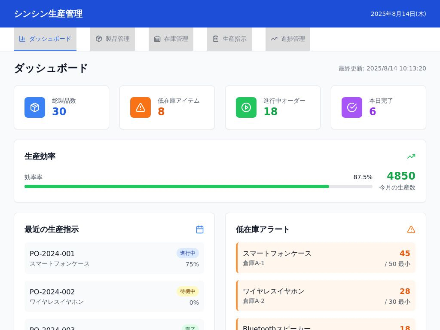Click the green play icon for 進行中オーダー
Screen dimensions: 440x330
(x=246, y=107)
